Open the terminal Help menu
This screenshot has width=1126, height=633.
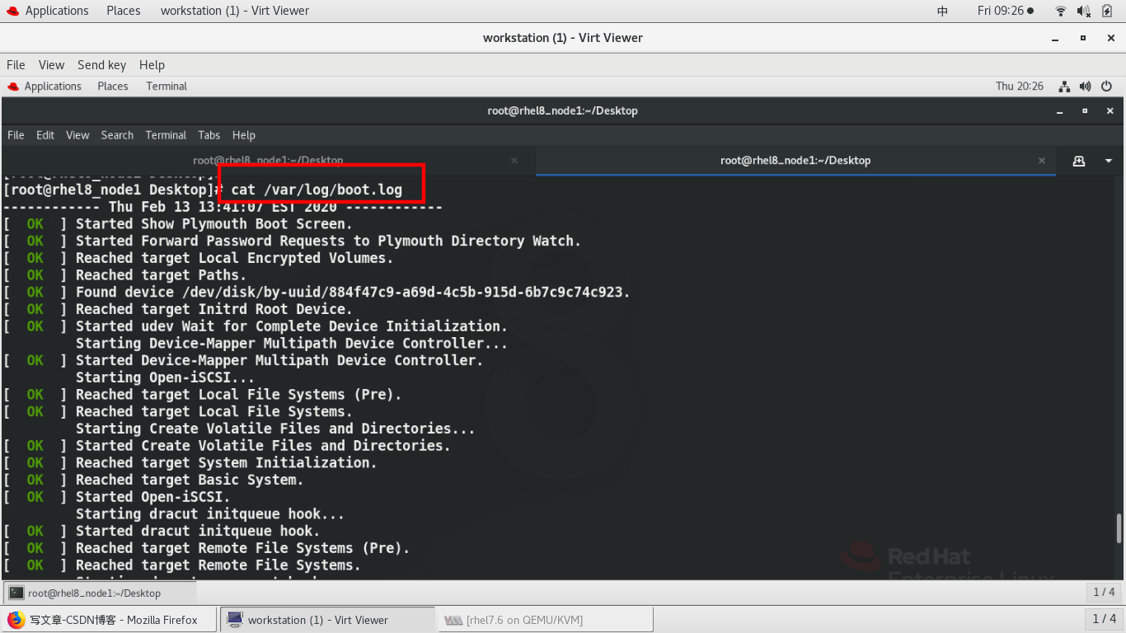[x=243, y=135]
